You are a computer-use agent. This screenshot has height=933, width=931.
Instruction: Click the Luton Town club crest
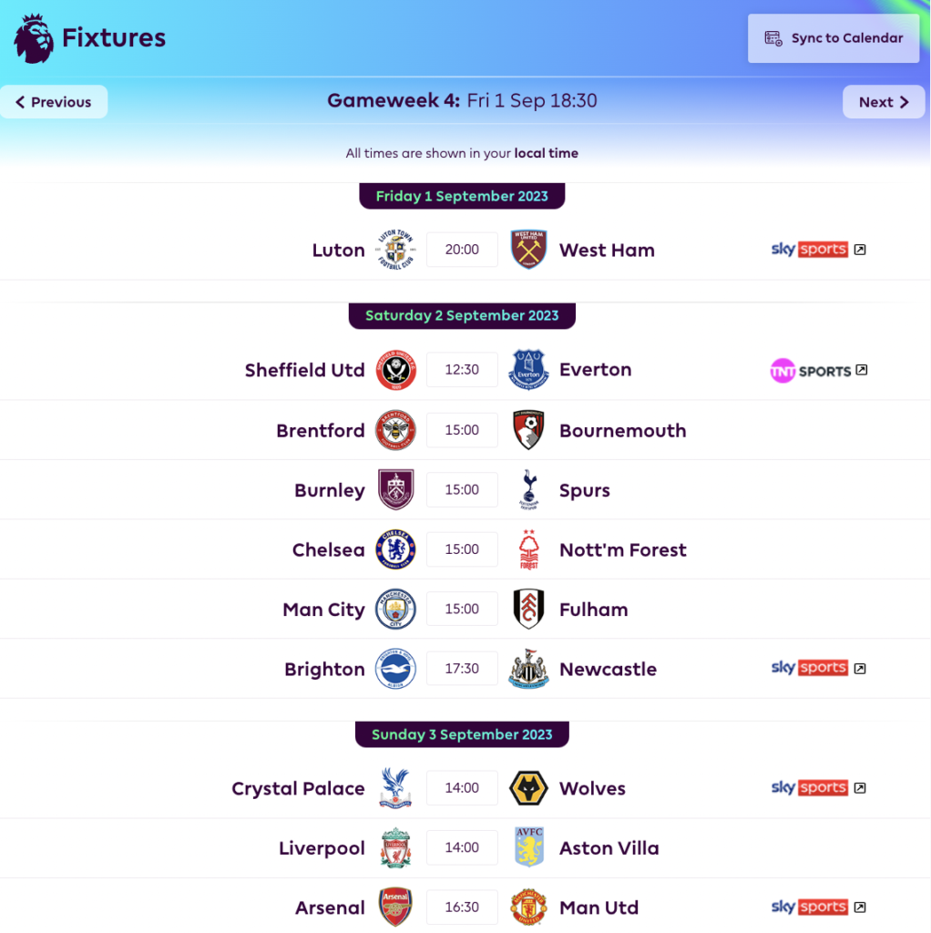pyautogui.click(x=395, y=250)
